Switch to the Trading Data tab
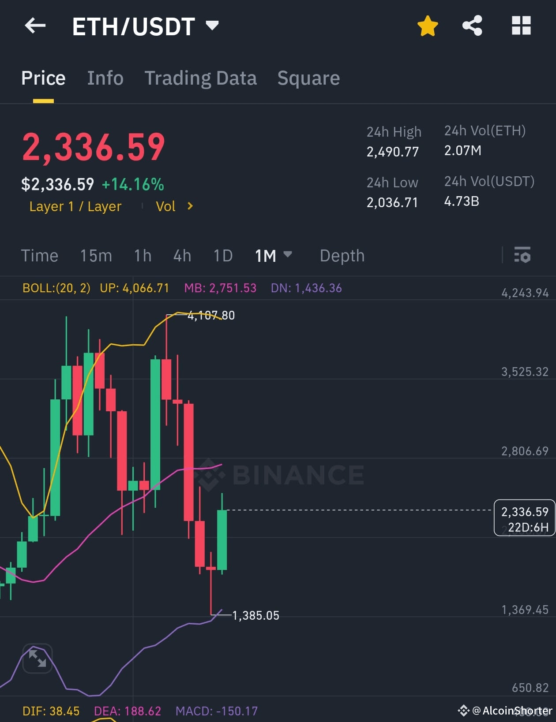556x722 pixels. pos(200,78)
